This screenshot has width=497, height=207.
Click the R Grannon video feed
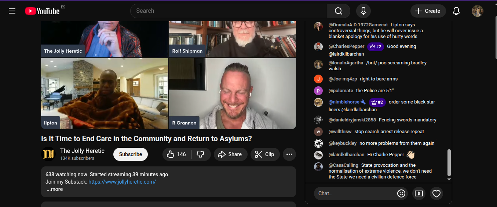click(x=233, y=93)
